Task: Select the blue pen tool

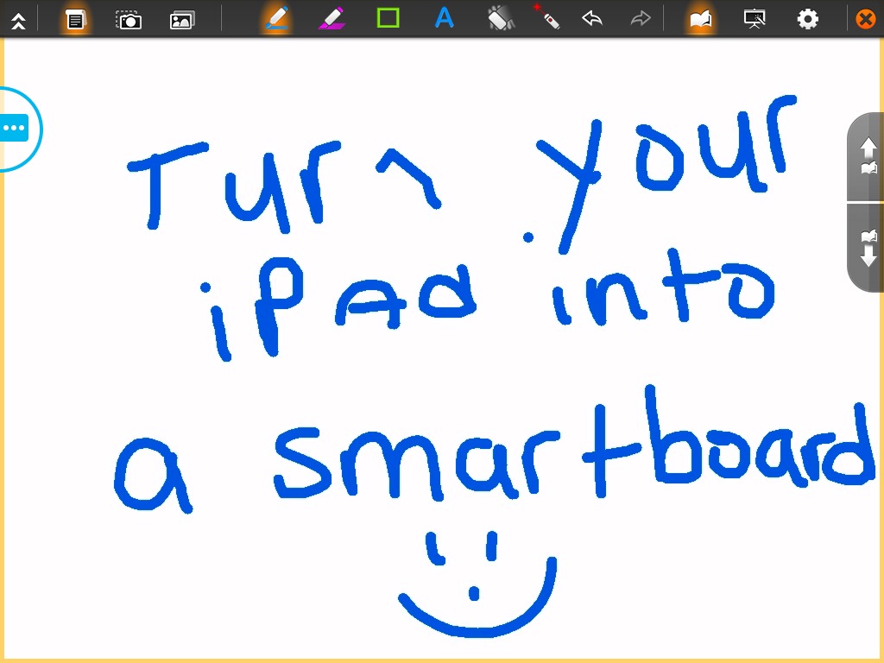Action: point(277,19)
